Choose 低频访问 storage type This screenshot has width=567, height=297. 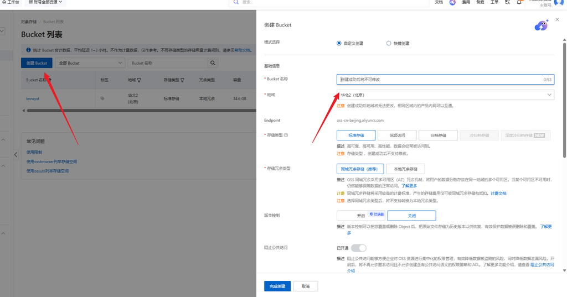[397, 135]
